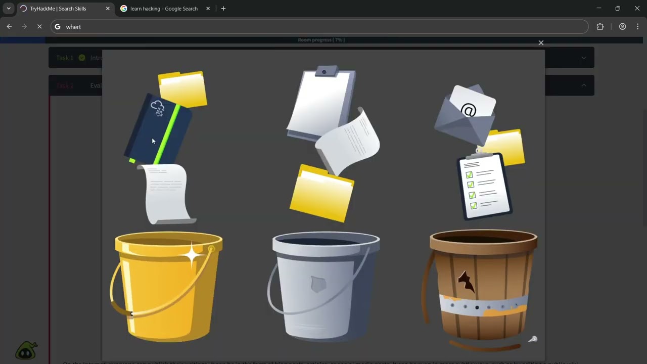The height and width of the screenshot is (364, 647).
Task: Open the Chrome profile icon
Action: [622, 27]
